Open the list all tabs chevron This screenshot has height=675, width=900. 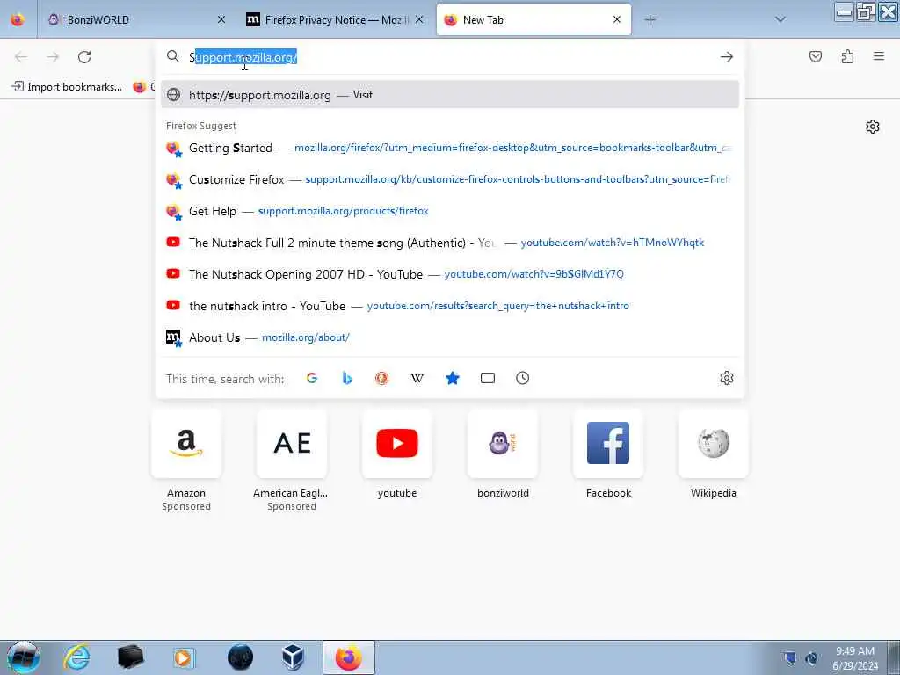pos(780,19)
